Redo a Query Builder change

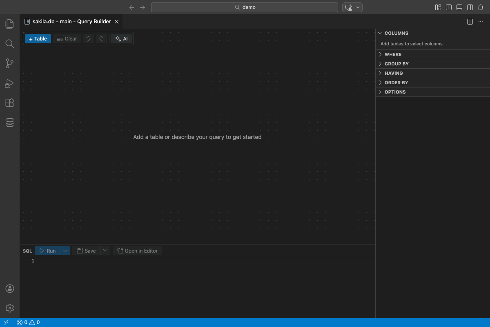[101, 38]
